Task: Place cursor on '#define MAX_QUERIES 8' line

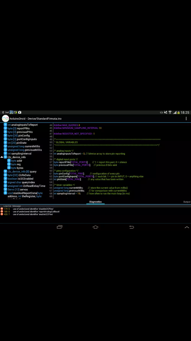Action: (x=67, y=125)
